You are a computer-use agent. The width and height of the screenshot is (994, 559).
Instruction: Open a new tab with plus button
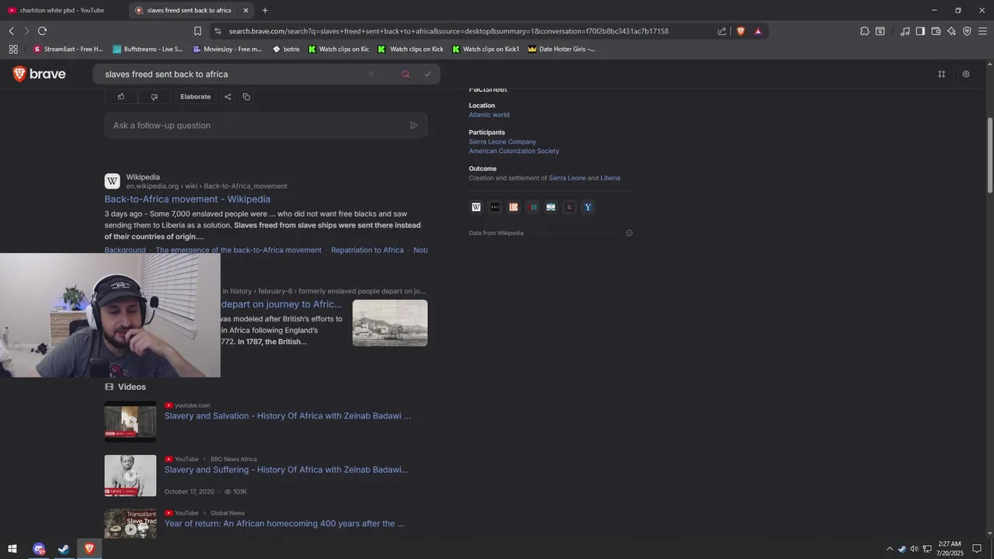[265, 10]
